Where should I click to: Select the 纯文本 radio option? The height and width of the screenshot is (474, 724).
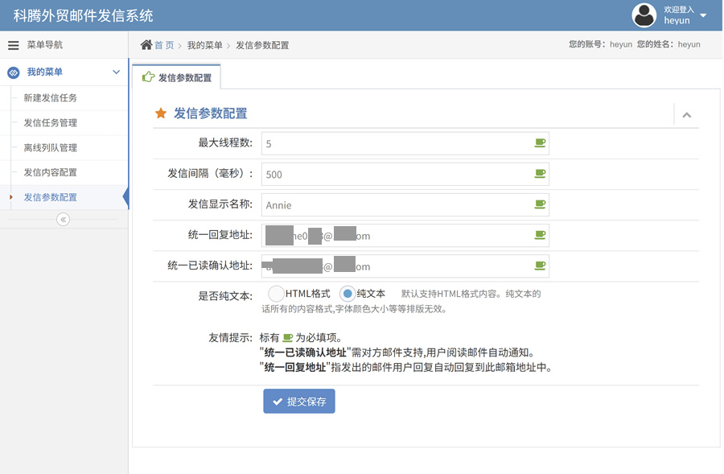tap(348, 294)
